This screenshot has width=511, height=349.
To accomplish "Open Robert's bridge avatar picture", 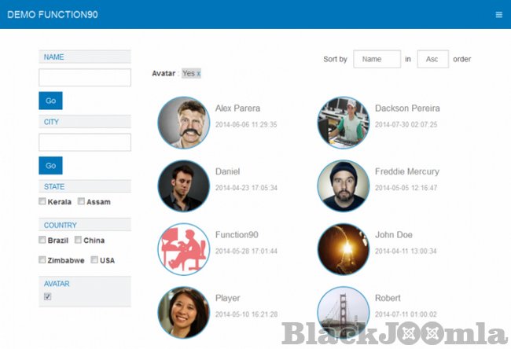I will click(x=343, y=312).
